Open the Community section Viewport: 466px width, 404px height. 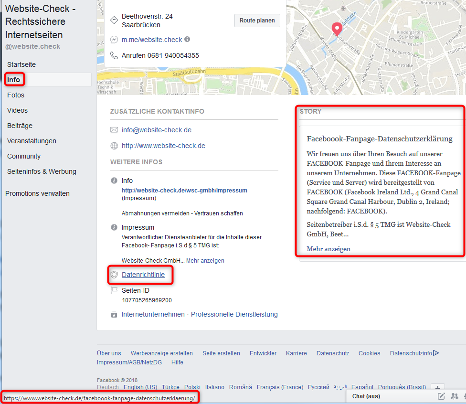tap(24, 156)
